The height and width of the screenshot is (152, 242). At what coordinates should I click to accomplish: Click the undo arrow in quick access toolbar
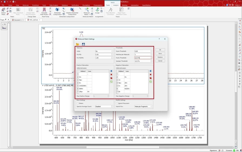[x=7, y=2]
